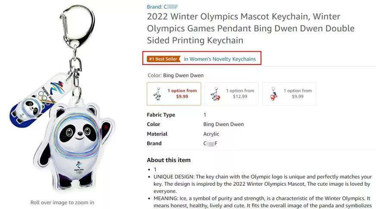Select the first color option priced $9.99
This screenshot has height=209, width=376.
[174, 94]
